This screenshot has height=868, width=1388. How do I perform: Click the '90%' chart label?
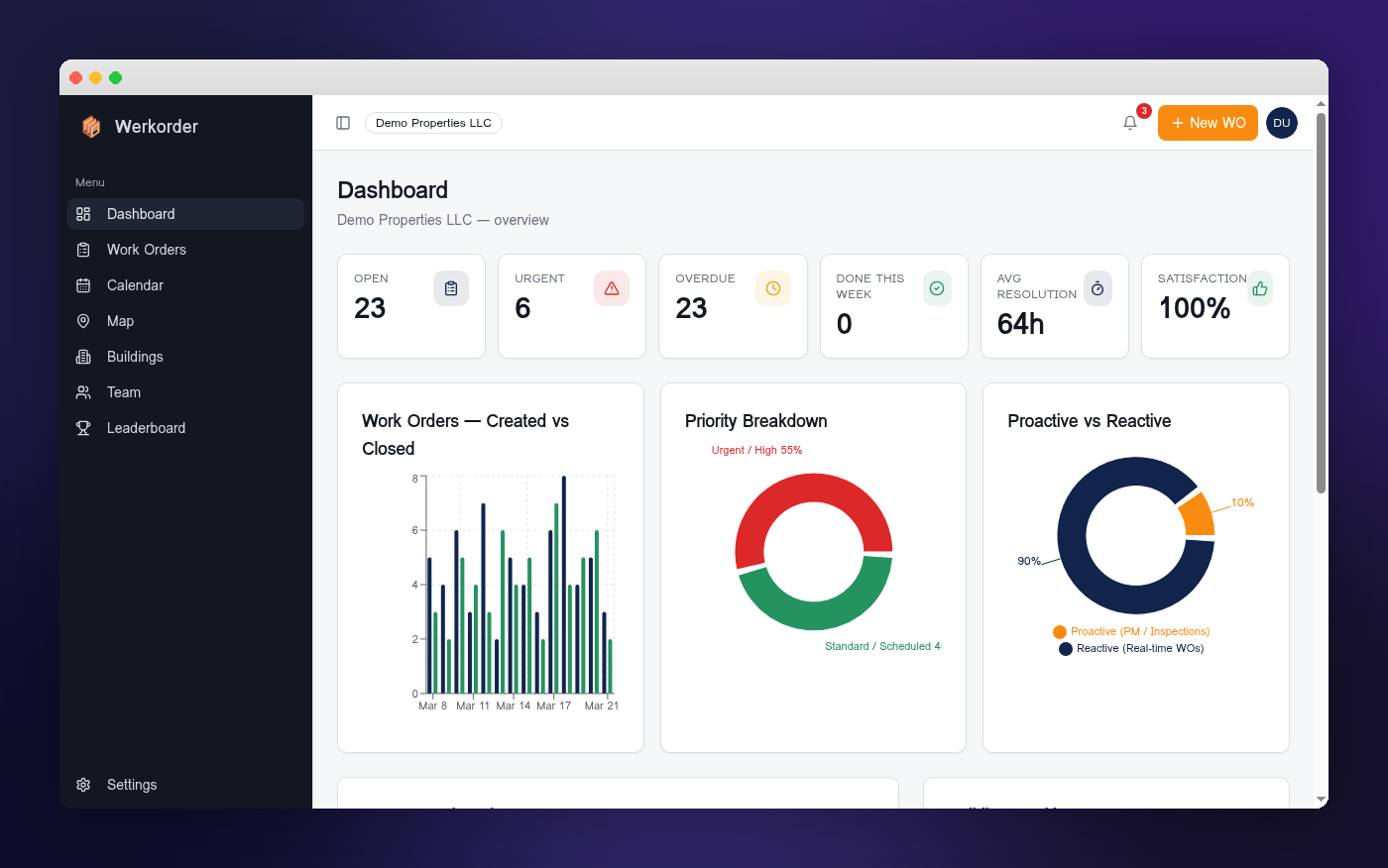[x=1029, y=561]
